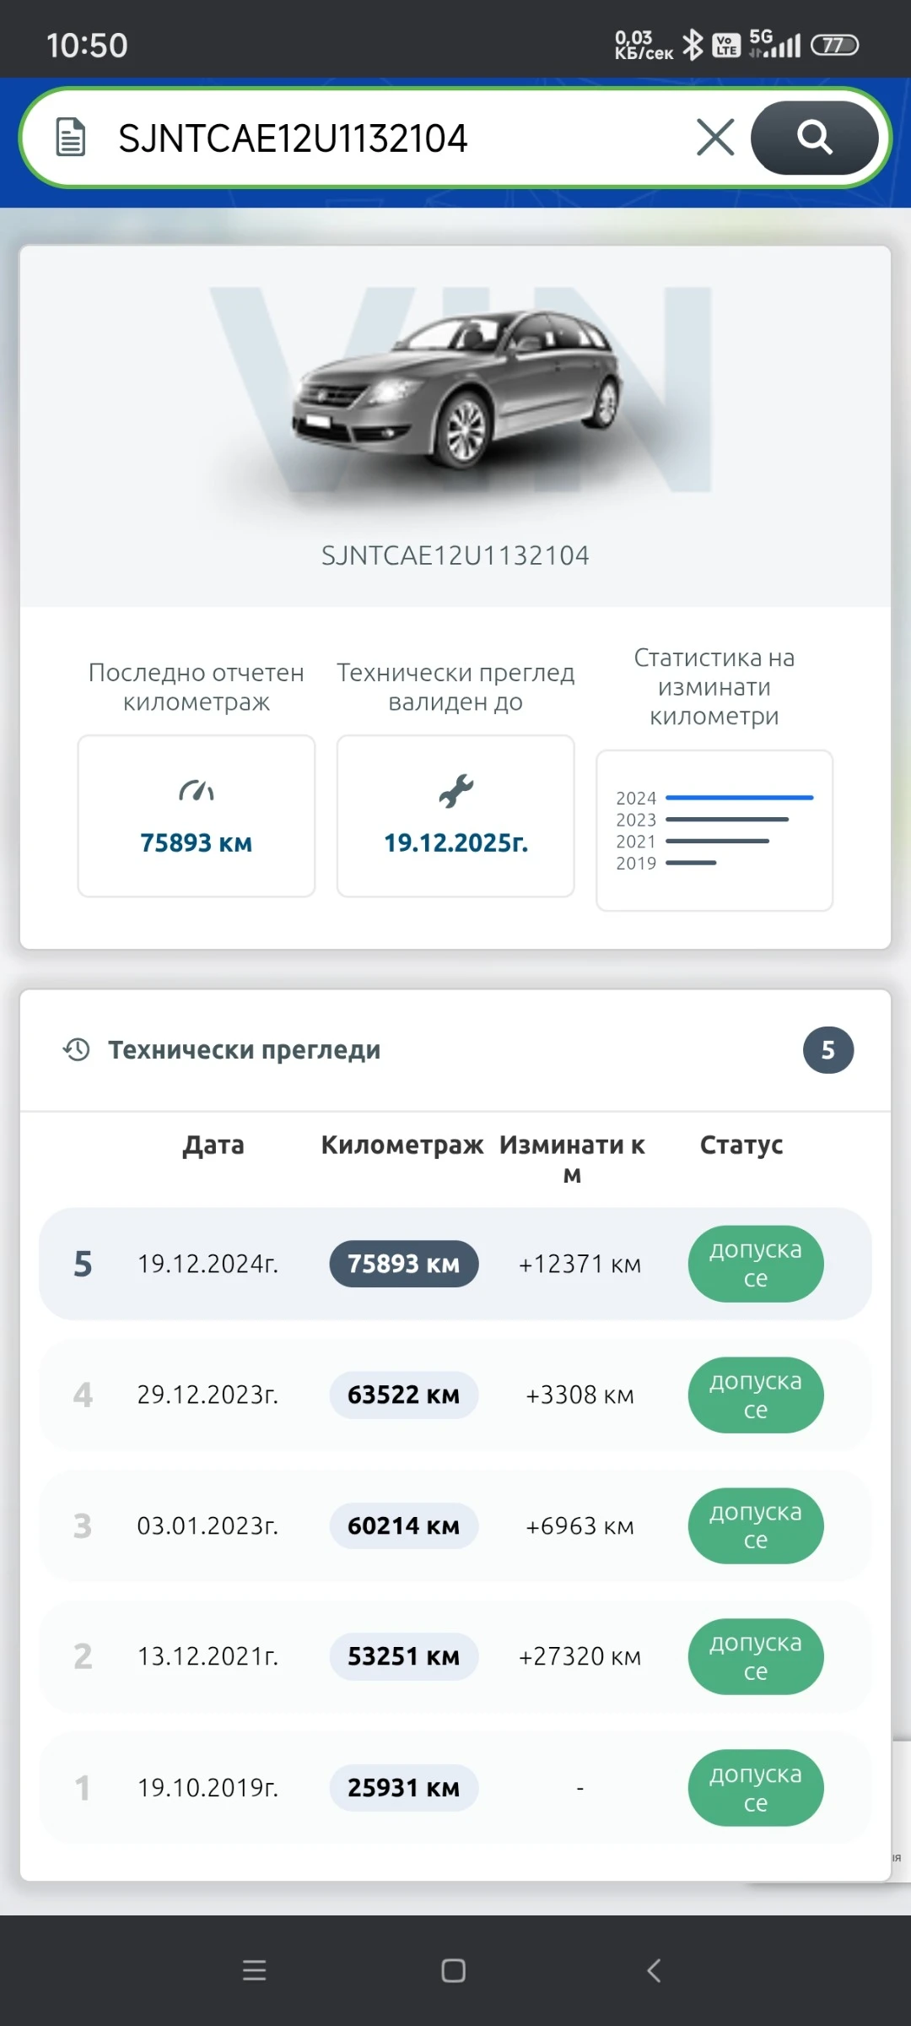Tap the history clock icon
This screenshot has width=911, height=2026.
(77, 1049)
